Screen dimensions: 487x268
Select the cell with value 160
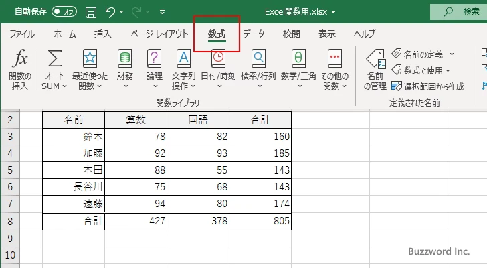pos(260,137)
